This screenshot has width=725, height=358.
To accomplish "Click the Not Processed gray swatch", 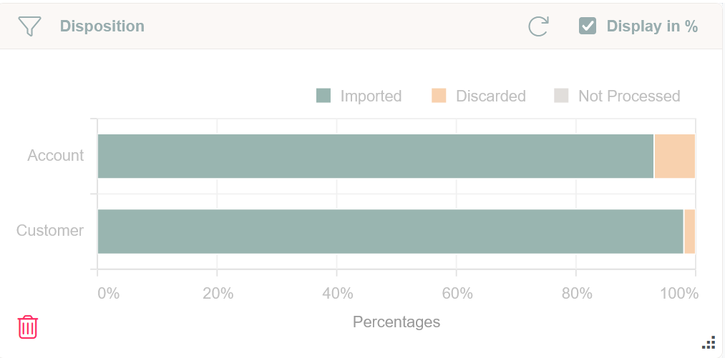I will [x=562, y=96].
